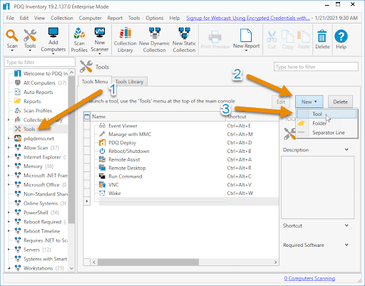Choose Folder from the New dropdown
This screenshot has width=365, height=286.
coord(327,123)
